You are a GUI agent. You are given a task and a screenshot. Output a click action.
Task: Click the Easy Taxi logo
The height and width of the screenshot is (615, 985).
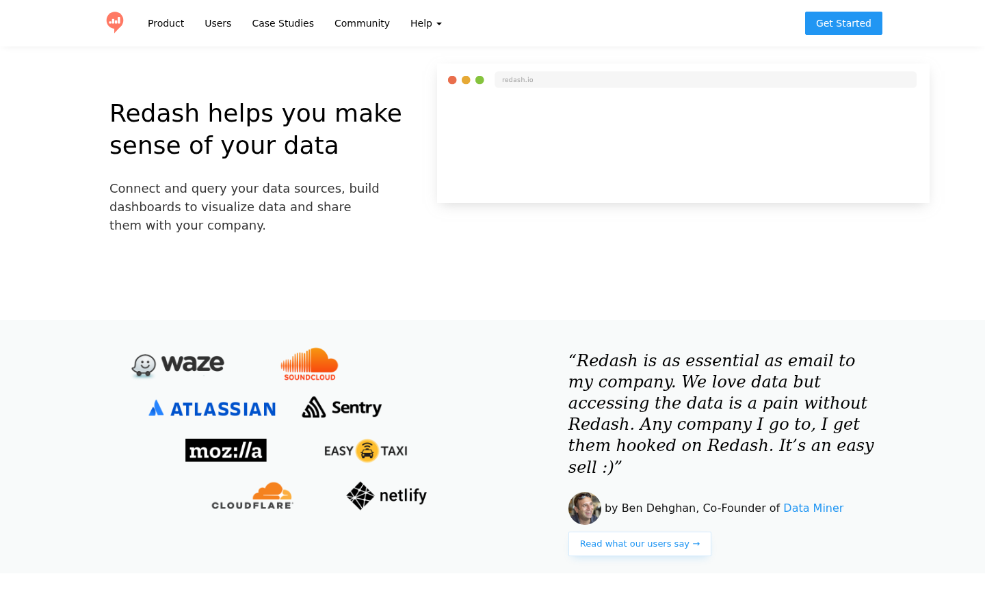point(366,451)
